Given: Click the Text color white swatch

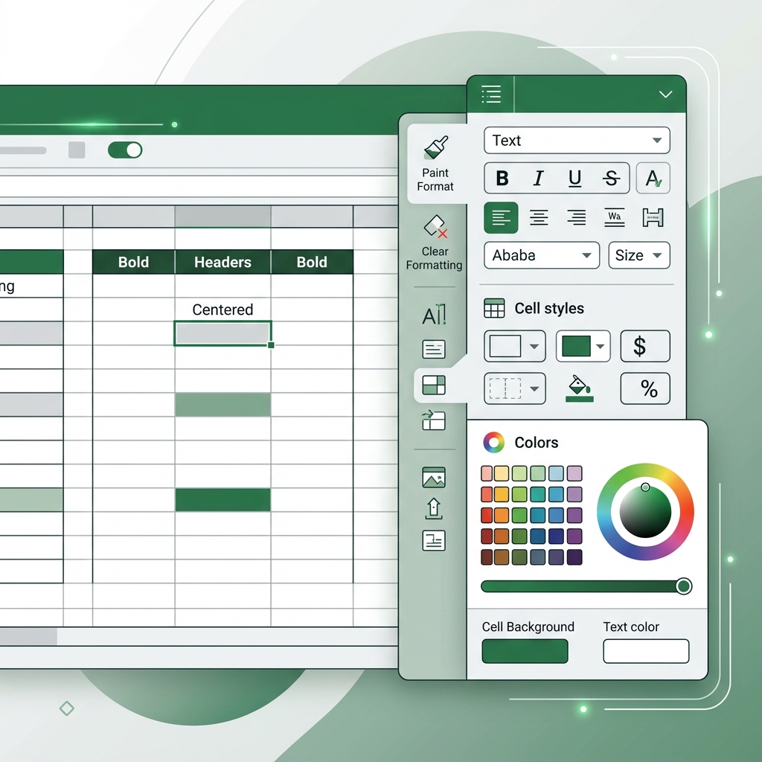Looking at the screenshot, I should [x=646, y=651].
